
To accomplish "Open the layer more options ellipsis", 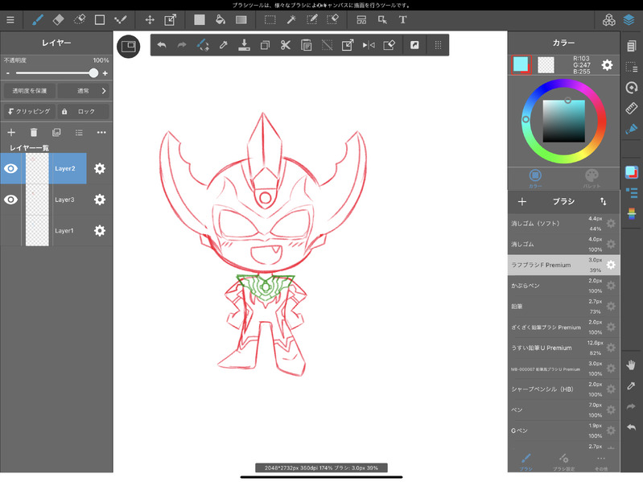I will click(101, 133).
